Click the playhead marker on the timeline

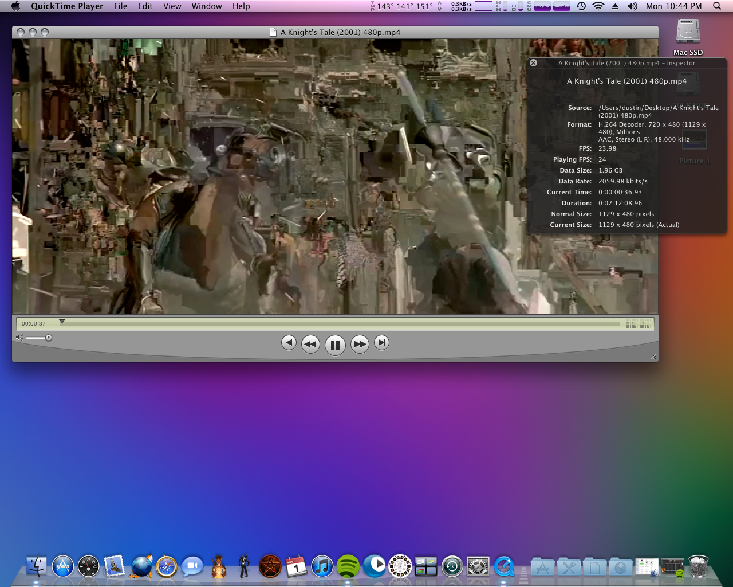[62, 323]
